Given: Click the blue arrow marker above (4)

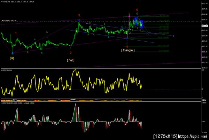Looking at the screenshot, I should (x=13, y=53).
